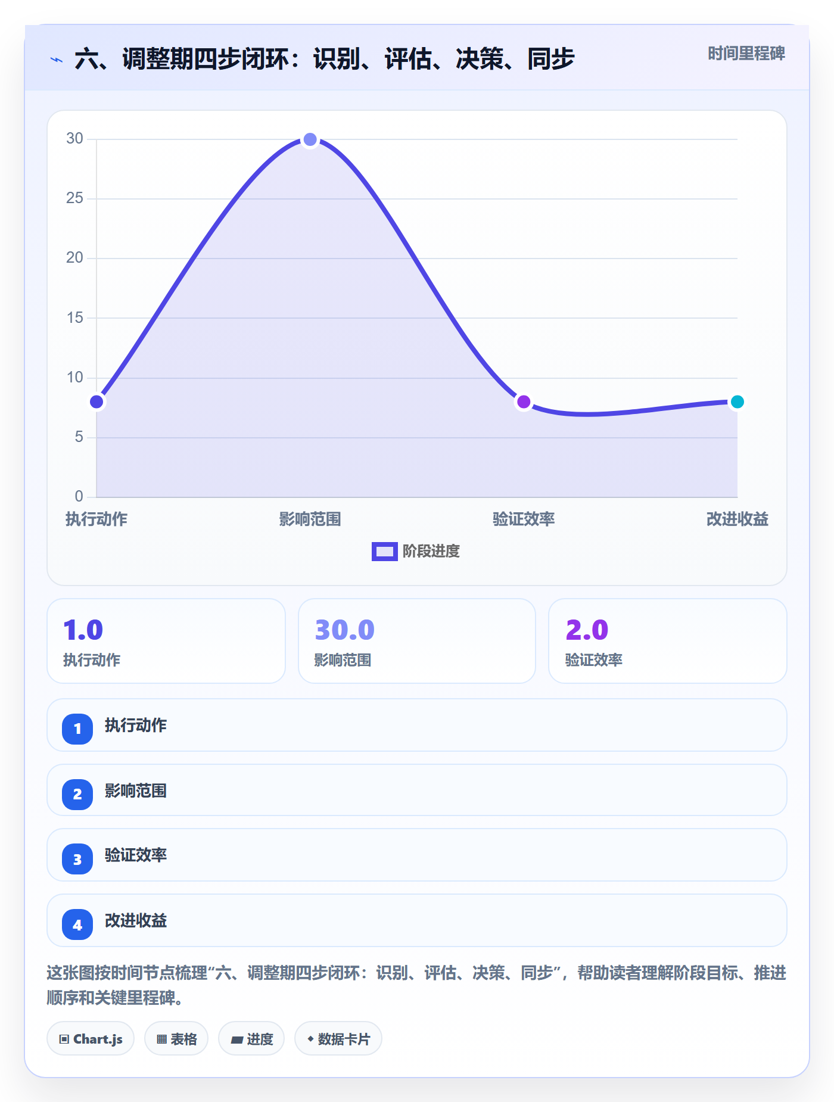This screenshot has height=1102, width=834.
Task: Select the 验证效率 step row text
Action: tap(136, 855)
